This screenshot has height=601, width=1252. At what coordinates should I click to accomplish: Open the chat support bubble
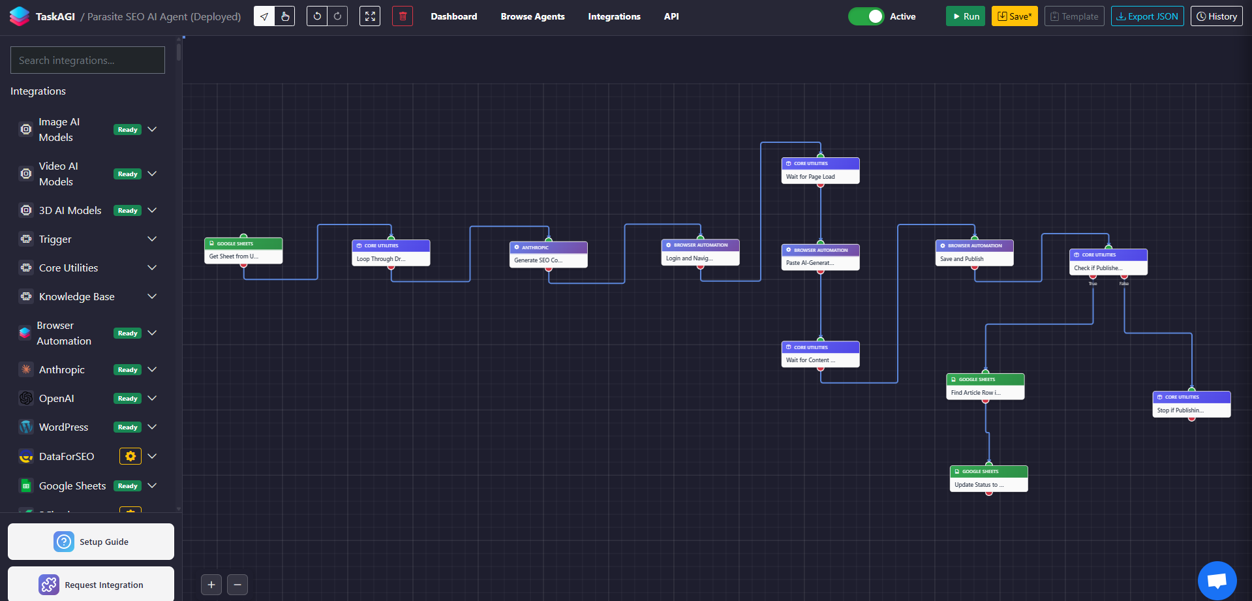1217,580
